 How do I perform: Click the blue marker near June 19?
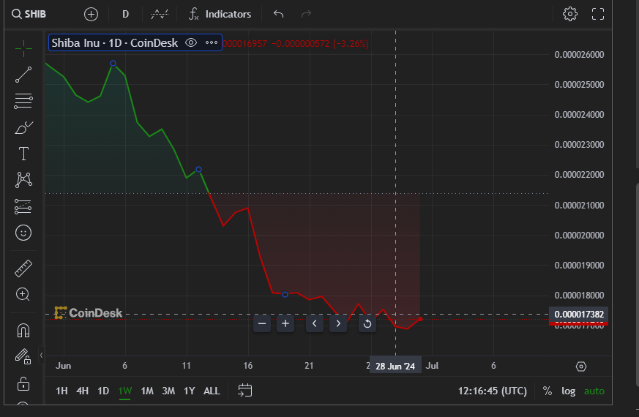tap(285, 294)
